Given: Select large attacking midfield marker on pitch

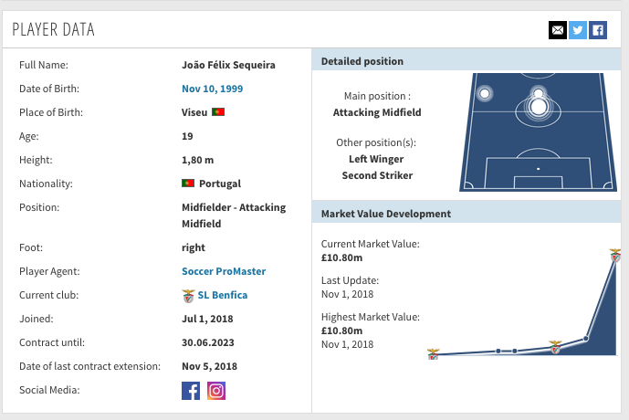Looking at the screenshot, I should pos(539,108).
